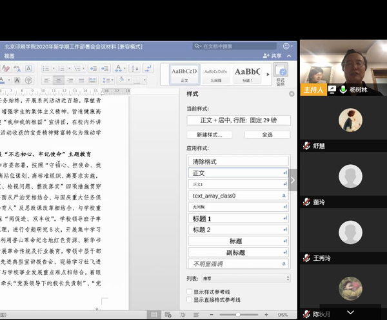The width and height of the screenshot is (387, 320).
Task: Open the bulleted list dropdown arrow
Action: click(x=54, y=68)
